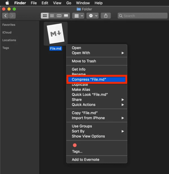169x174 pixels.
Task: Choose Make Alias
Action: coord(97,90)
